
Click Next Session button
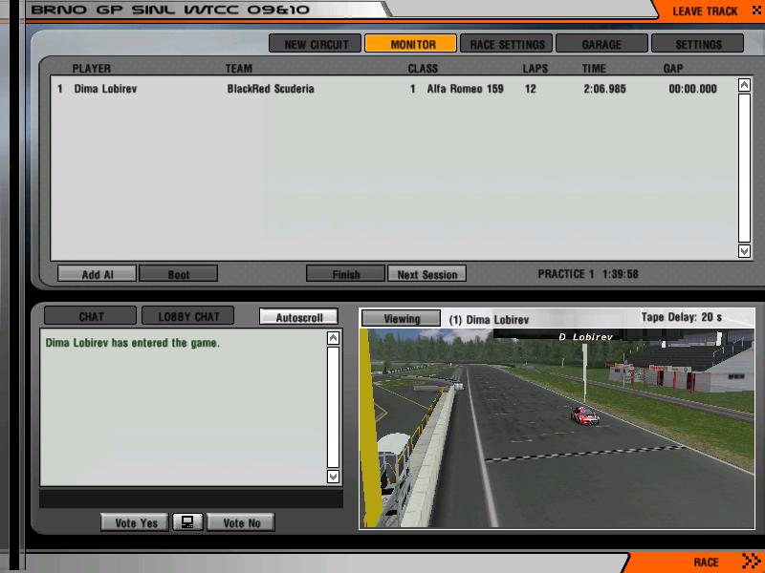pos(426,274)
